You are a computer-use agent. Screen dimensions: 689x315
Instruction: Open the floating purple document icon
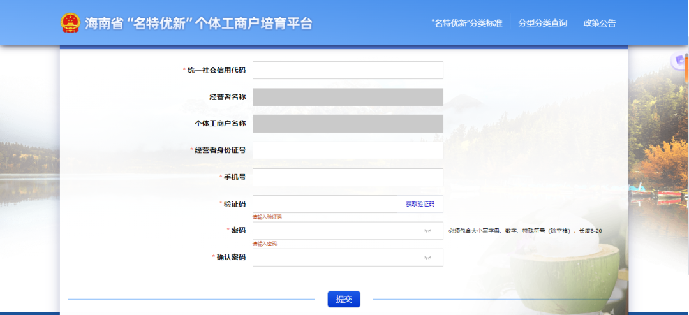click(680, 61)
